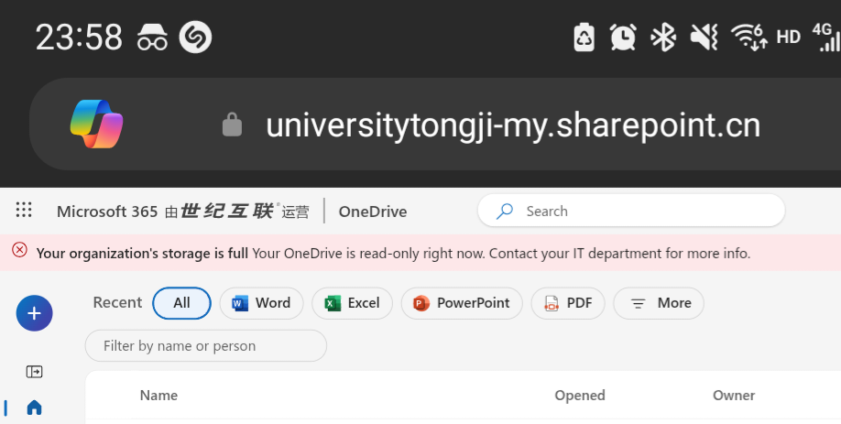Expand the More filters dropdown
Screen dimensions: 841x424
pos(659,303)
